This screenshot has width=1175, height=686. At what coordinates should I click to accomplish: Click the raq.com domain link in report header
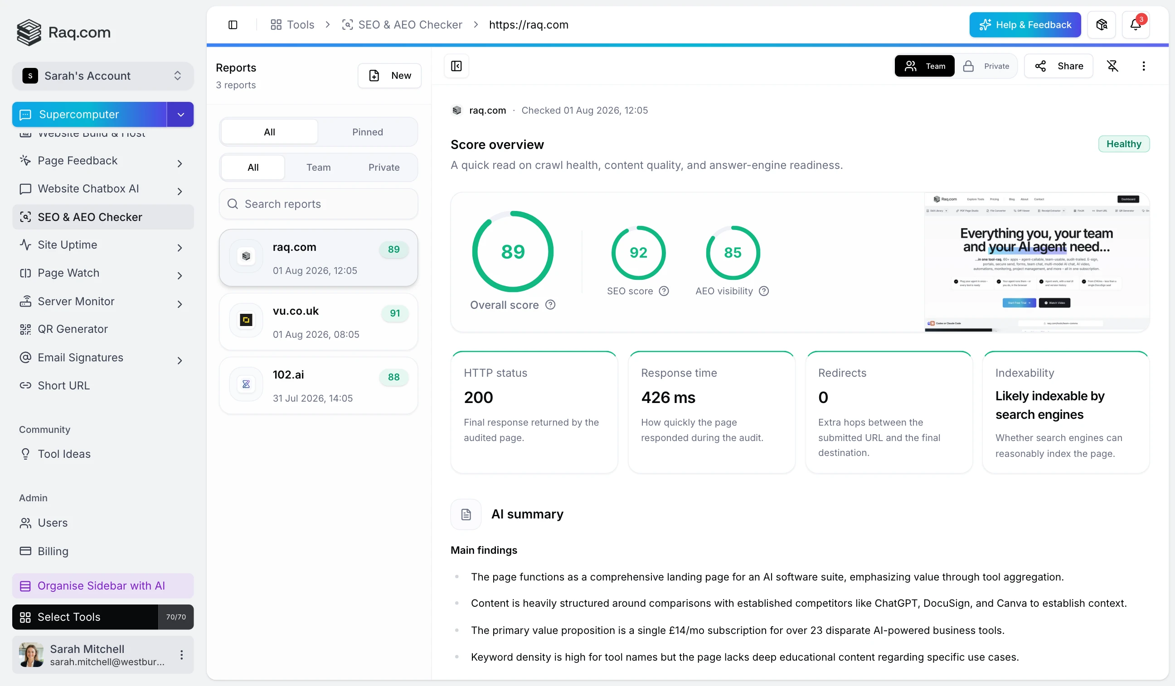pyautogui.click(x=487, y=110)
